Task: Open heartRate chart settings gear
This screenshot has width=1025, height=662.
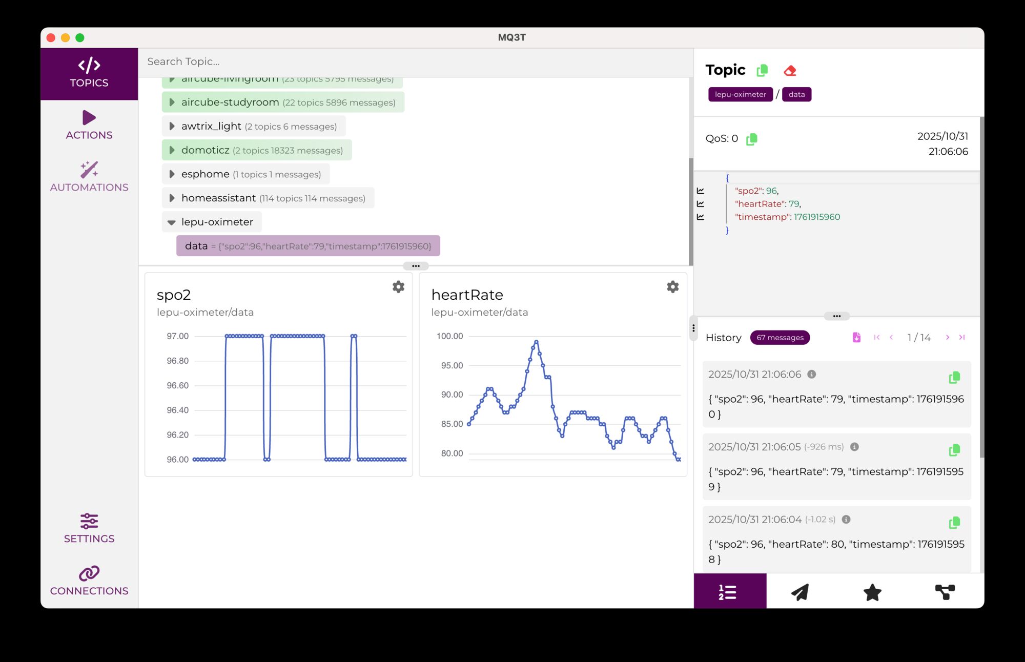Action: (x=672, y=287)
